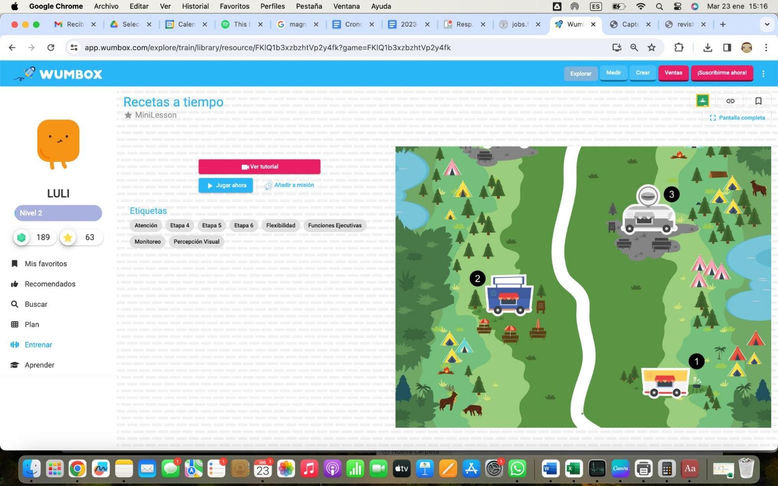
Task: Click the green classroom icon button
Action: pyautogui.click(x=702, y=101)
